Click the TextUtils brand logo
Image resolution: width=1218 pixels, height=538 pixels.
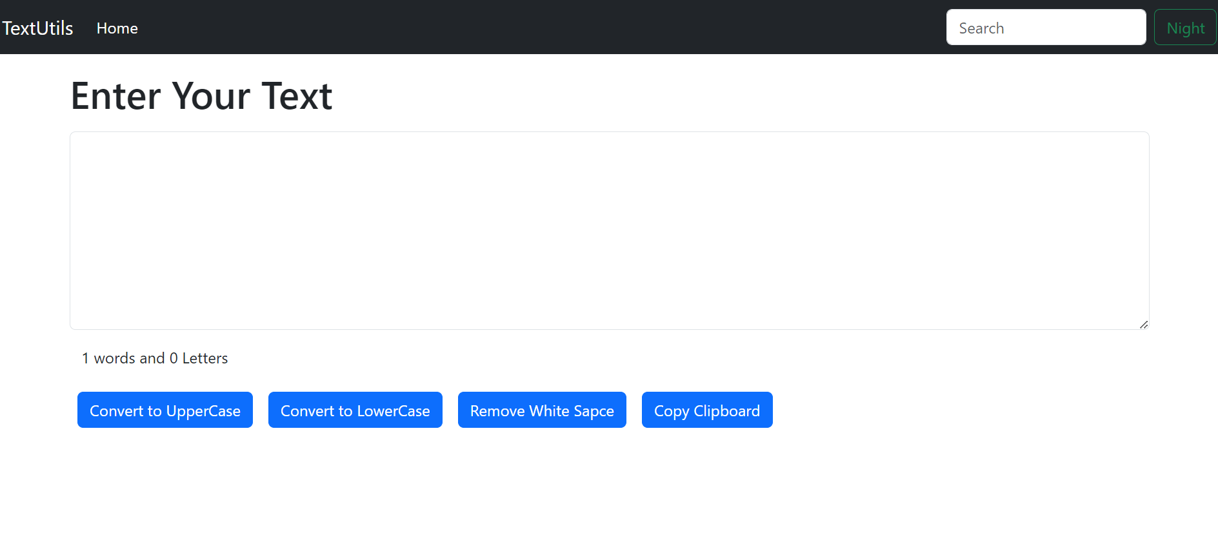[x=37, y=28]
